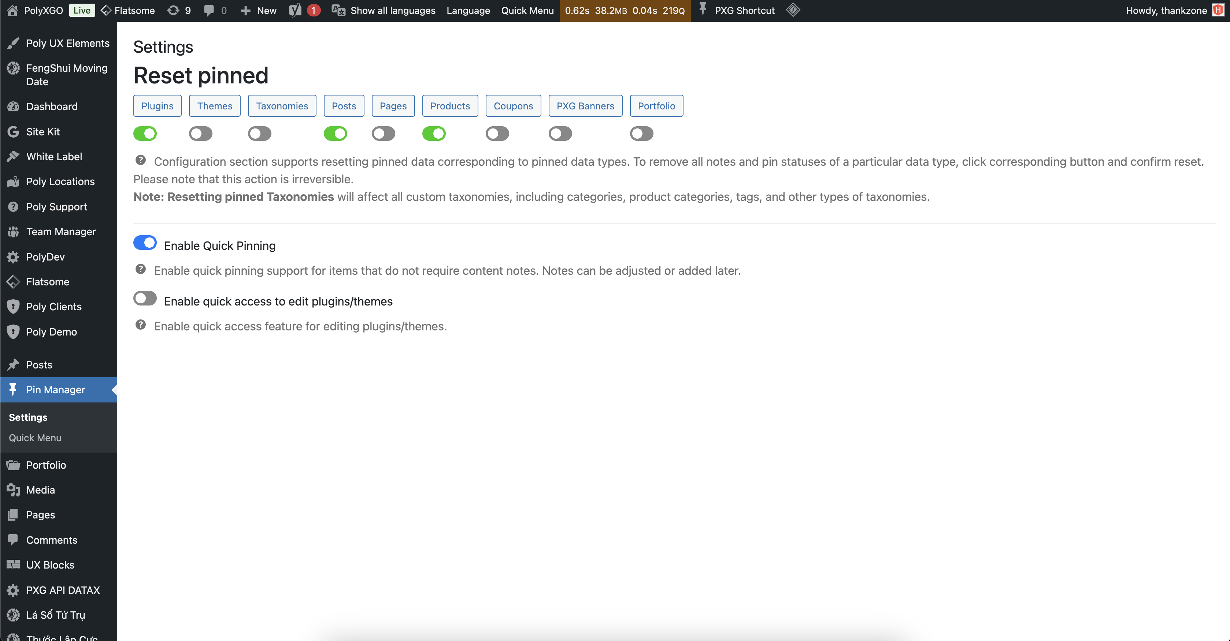Toggle off the Plugins pin switch
1230x641 pixels.
[x=145, y=134]
